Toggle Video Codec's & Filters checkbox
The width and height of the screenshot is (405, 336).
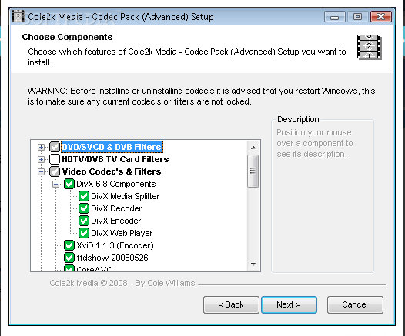(x=55, y=171)
